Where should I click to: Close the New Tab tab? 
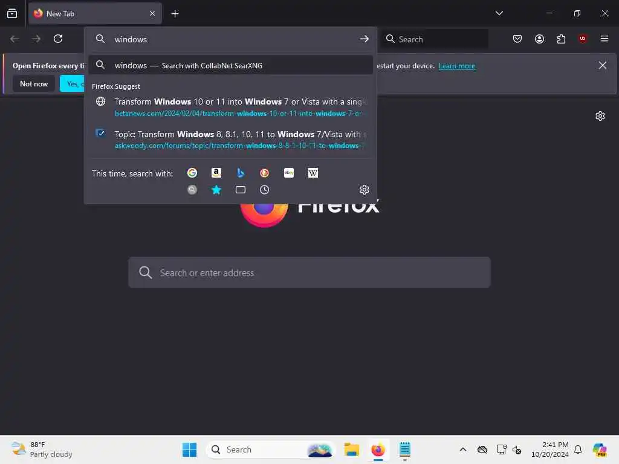(x=152, y=13)
